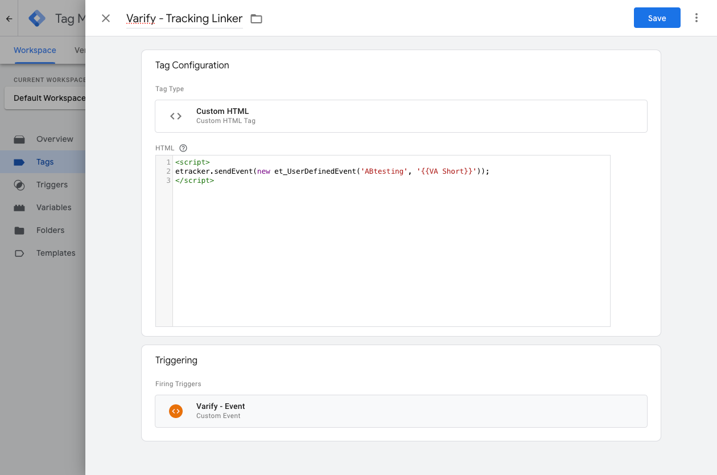This screenshot has height=475, width=717.
Task: Click the Tags label icon
Action: 19,162
